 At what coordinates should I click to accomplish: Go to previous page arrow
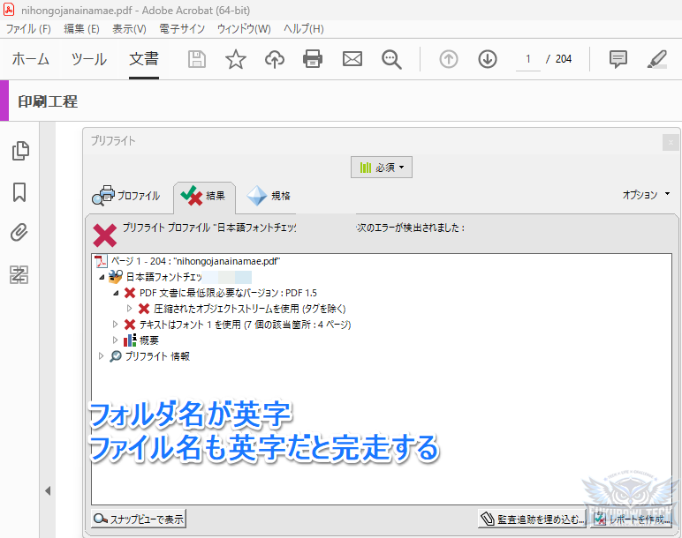coord(449,59)
